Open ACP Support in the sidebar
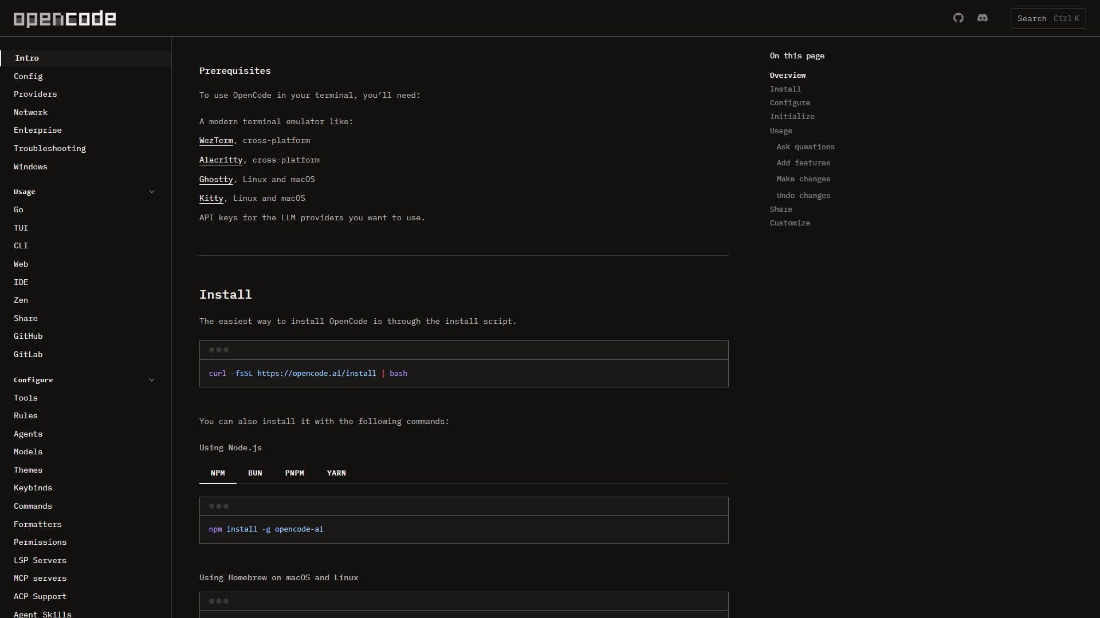The width and height of the screenshot is (1100, 618). click(x=40, y=596)
